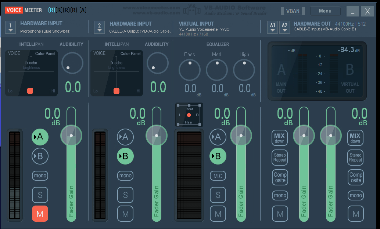Click Composite mode on bus A
Screen dimensions: 380x229
pos(280,177)
